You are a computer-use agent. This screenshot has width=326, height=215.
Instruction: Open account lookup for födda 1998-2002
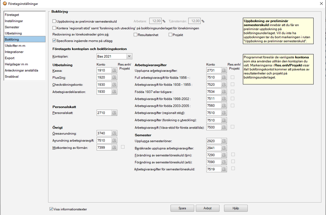pyautogui.click(x=224, y=99)
